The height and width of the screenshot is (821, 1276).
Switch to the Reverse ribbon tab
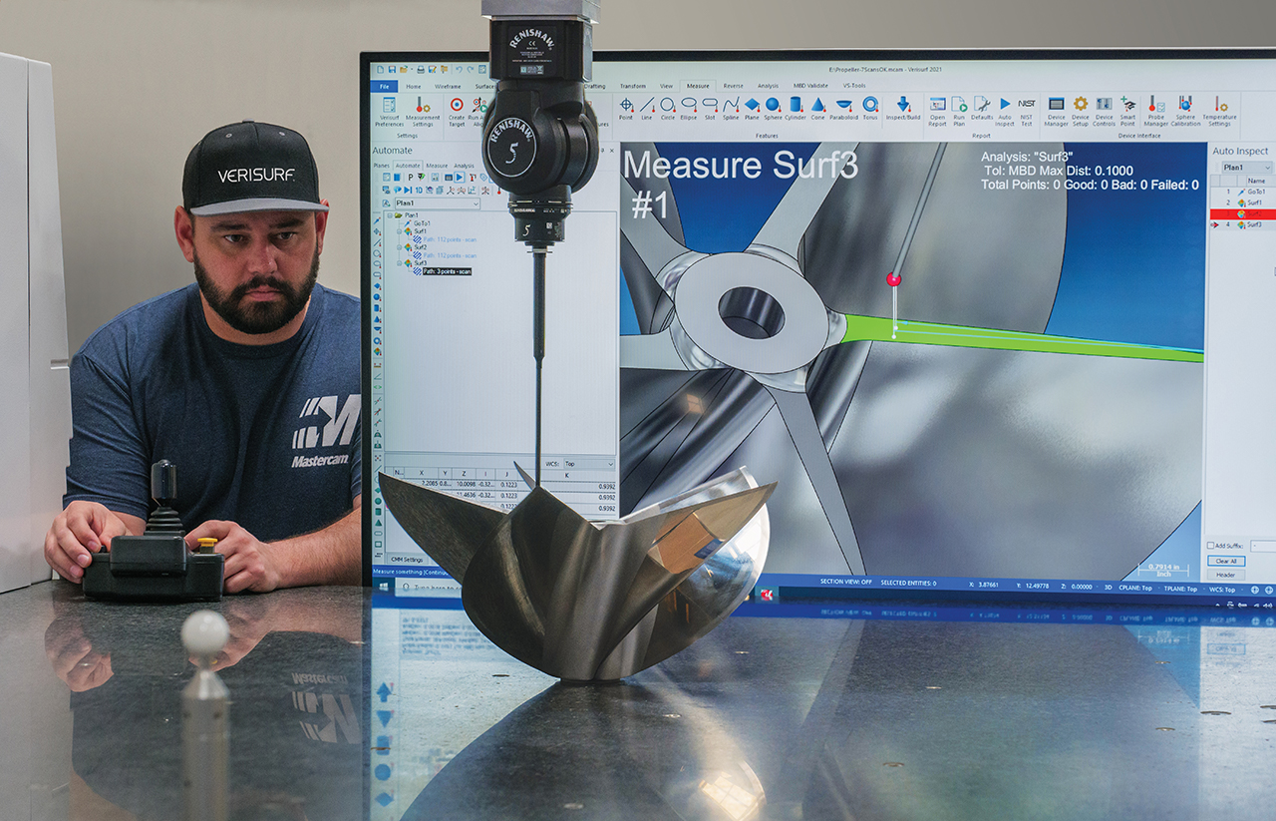(x=733, y=86)
